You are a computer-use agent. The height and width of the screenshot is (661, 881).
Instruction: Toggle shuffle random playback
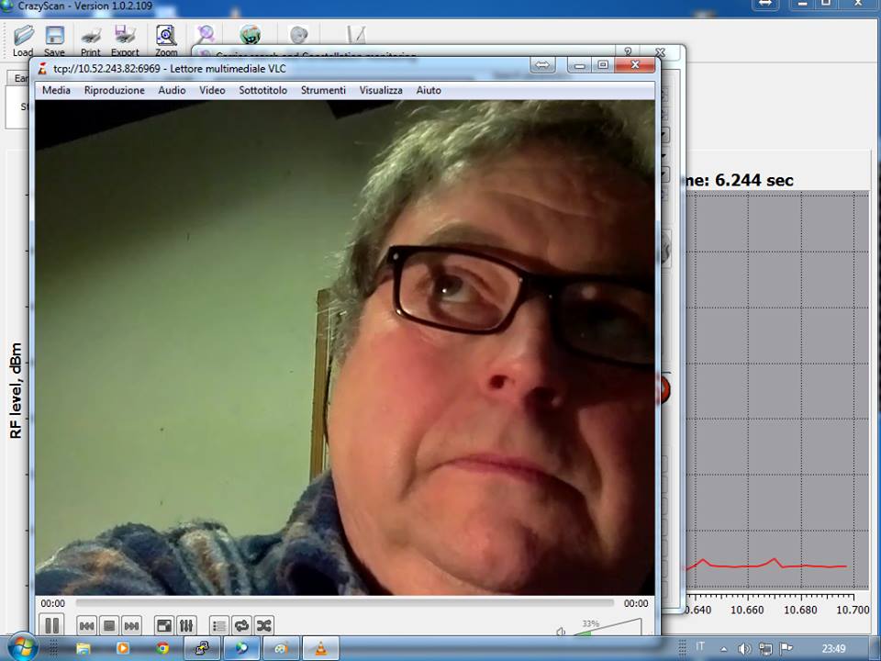(x=263, y=626)
